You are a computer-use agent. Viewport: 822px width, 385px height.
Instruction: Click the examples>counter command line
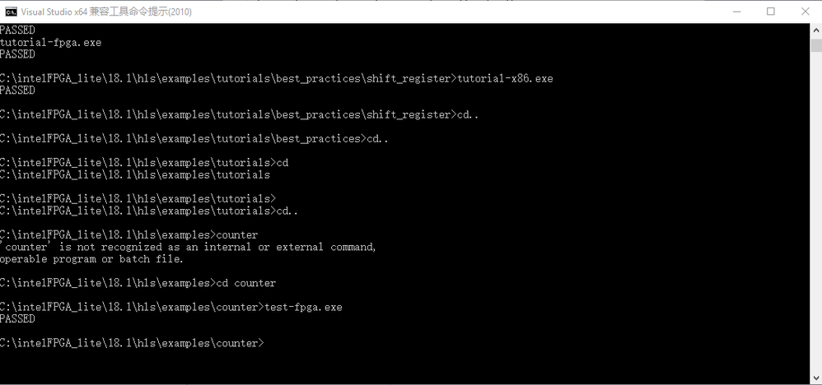129,235
